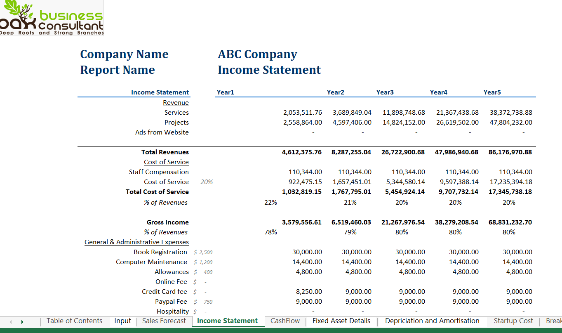Click Projects value 47,804,232.00
The height and width of the screenshot is (333, 562).
click(511, 123)
